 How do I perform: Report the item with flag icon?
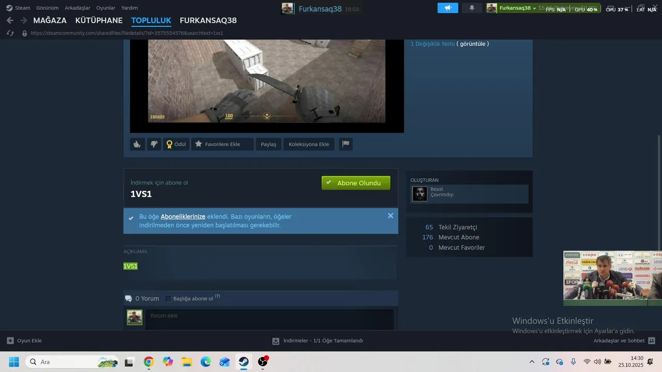tap(345, 144)
